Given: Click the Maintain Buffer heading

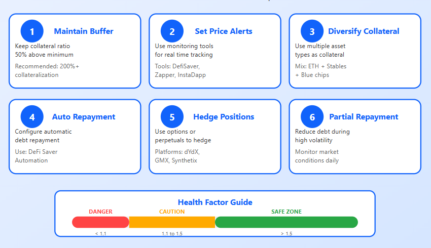Looking at the screenshot, I should click(84, 31).
